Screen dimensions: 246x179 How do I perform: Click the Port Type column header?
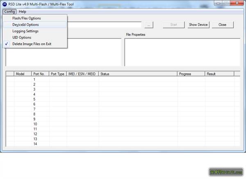click(58, 74)
